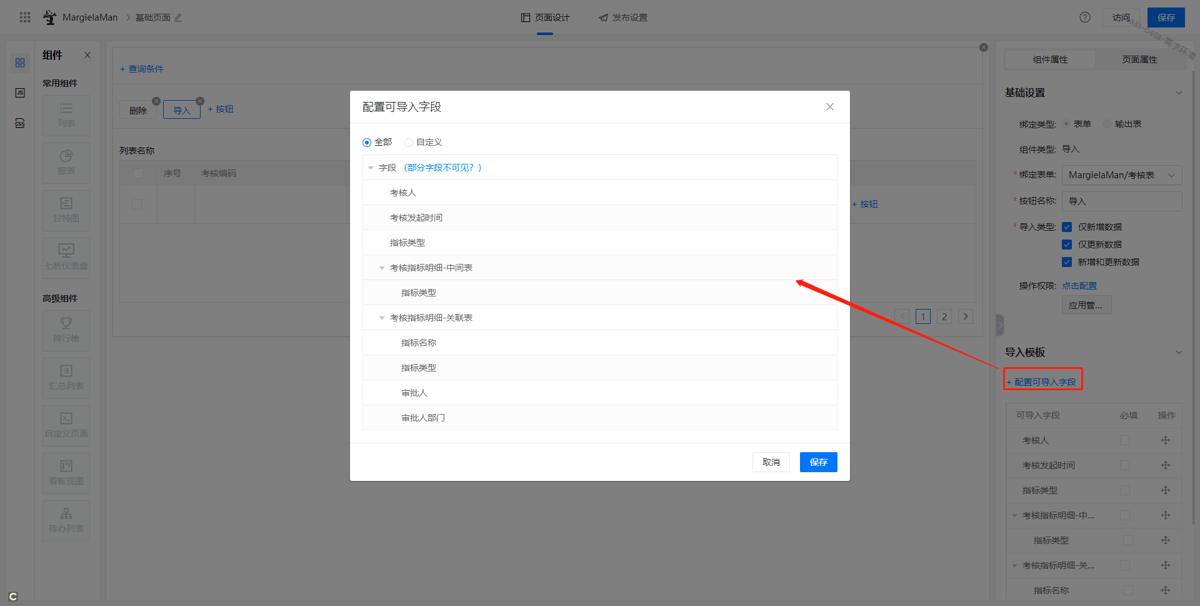Click the 访问 button
The width and height of the screenshot is (1200, 606).
click(1121, 18)
